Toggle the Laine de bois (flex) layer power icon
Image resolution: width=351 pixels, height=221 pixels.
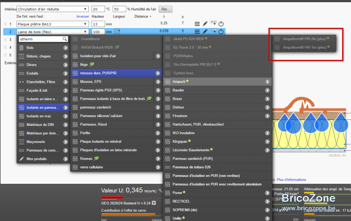(221, 32)
